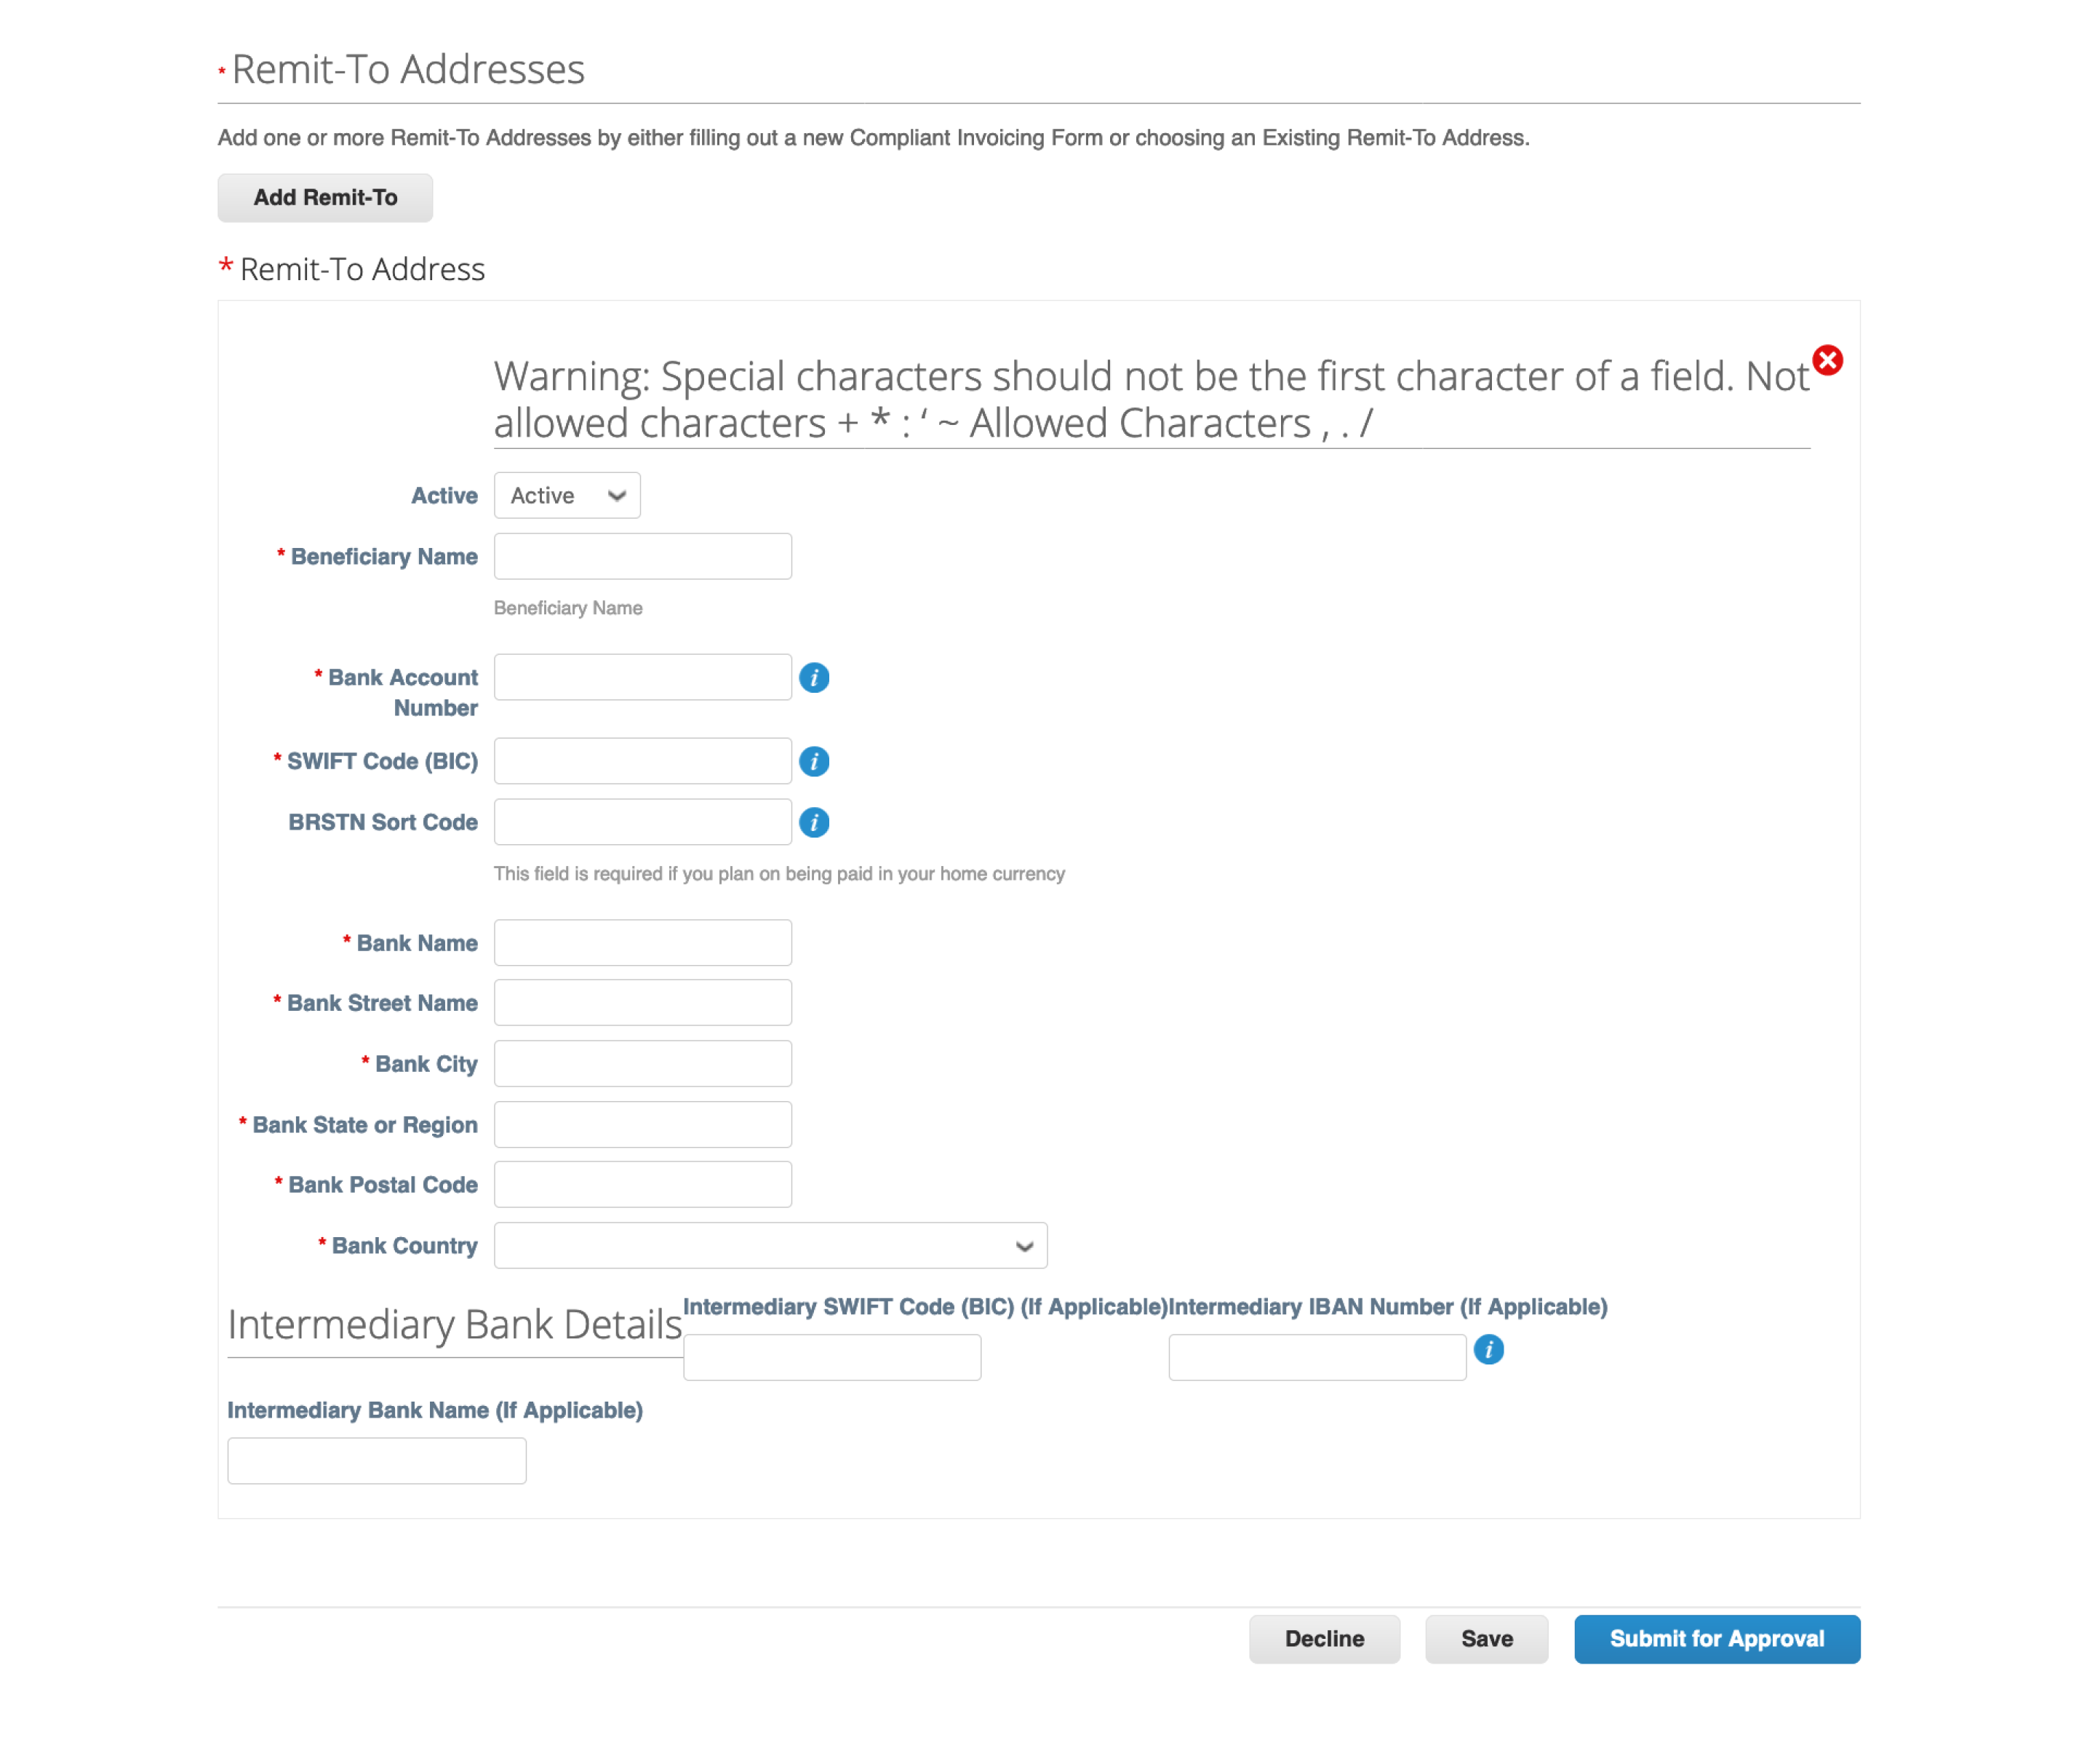
Task: Close the special characters warning
Action: point(1831,360)
